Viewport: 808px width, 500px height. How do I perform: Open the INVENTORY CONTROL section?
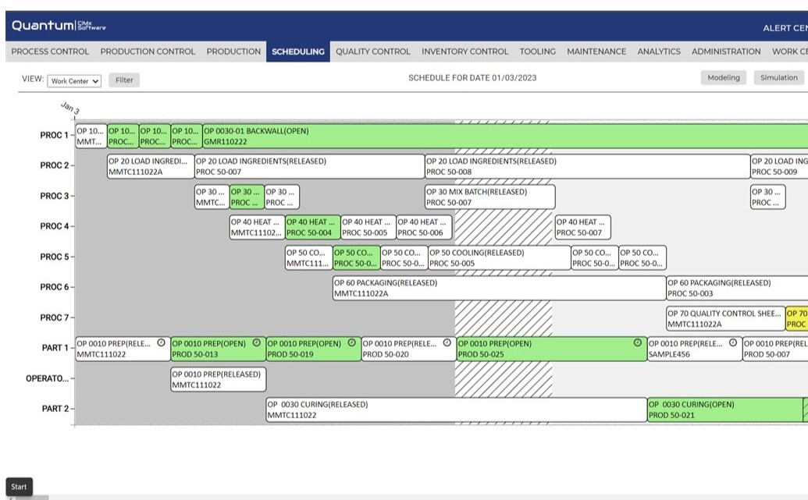tap(464, 51)
